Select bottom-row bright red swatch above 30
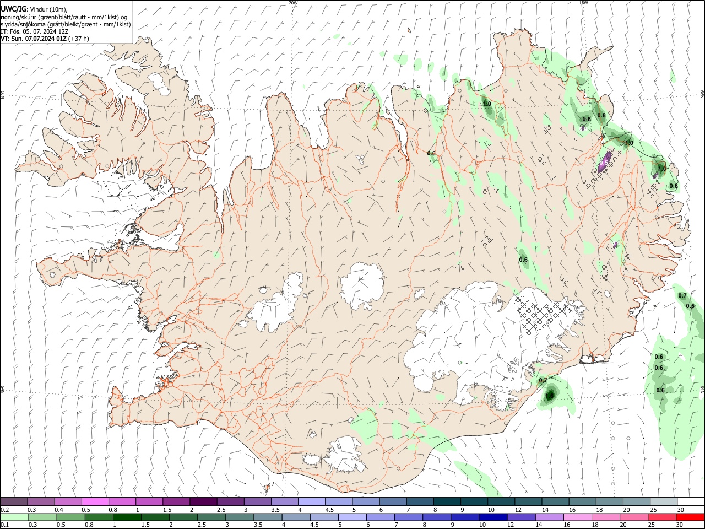The image size is (705, 529). (x=690, y=517)
